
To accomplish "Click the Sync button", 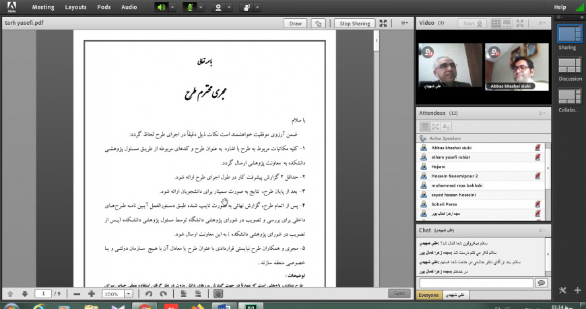I will click(399, 294).
